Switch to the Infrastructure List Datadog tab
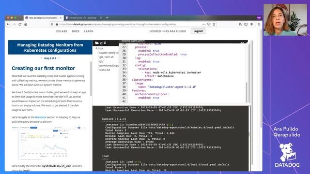Viewport: 310px width, 174px height. point(84,18)
